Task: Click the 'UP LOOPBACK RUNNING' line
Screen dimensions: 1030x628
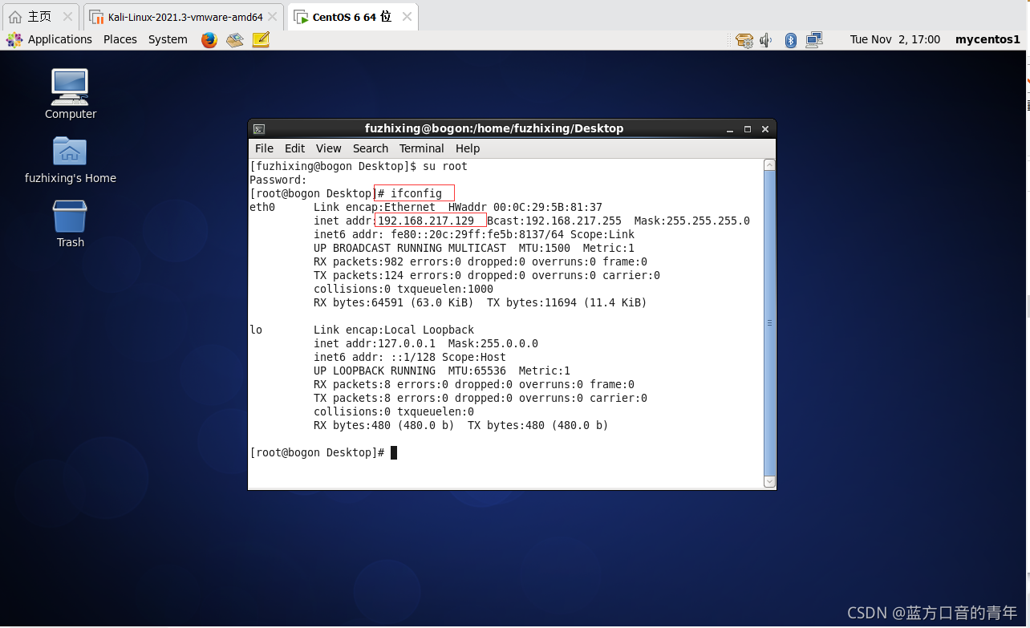Action: (442, 371)
